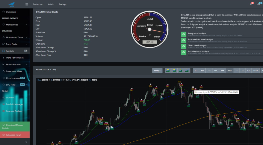This screenshot has width=263, height=145.
Task: Open Dashboard in the top navigation
Action: tap(38, 4)
